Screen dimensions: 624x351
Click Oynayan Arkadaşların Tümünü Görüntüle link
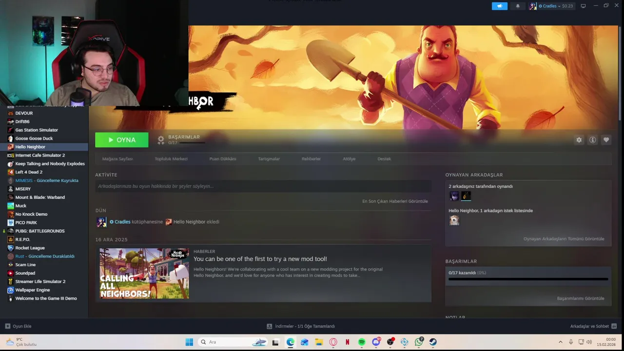tap(564, 239)
